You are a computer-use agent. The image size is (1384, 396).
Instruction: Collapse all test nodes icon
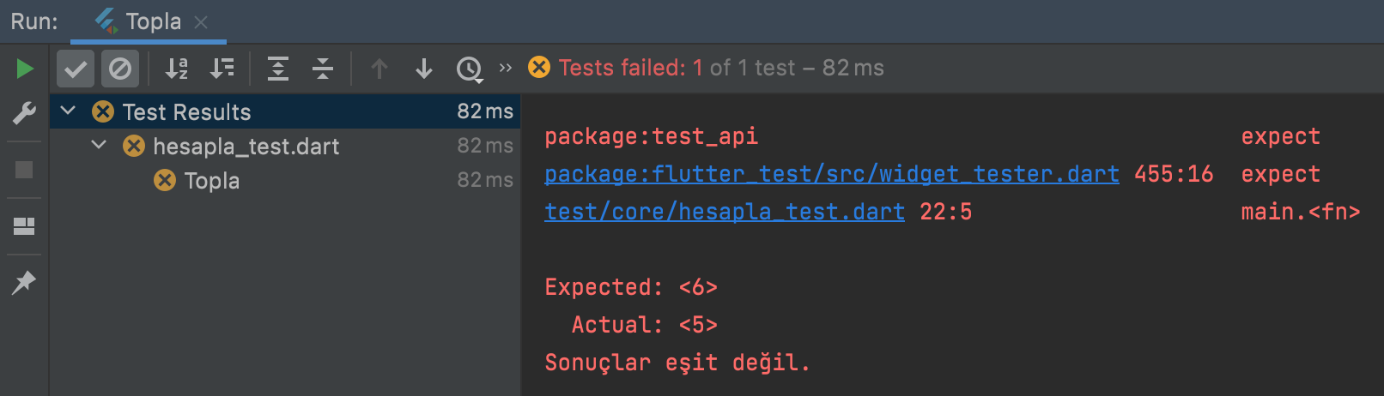[x=323, y=69]
